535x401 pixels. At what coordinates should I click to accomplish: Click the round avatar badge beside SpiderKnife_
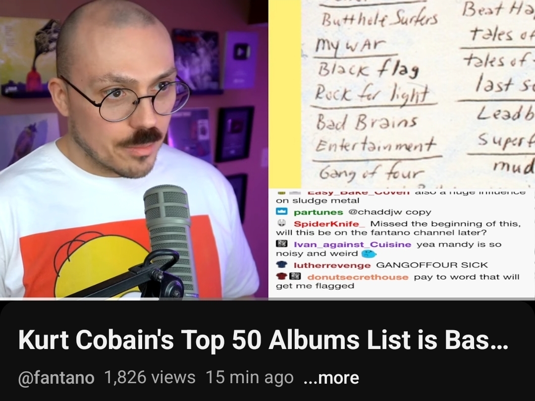tap(281, 223)
